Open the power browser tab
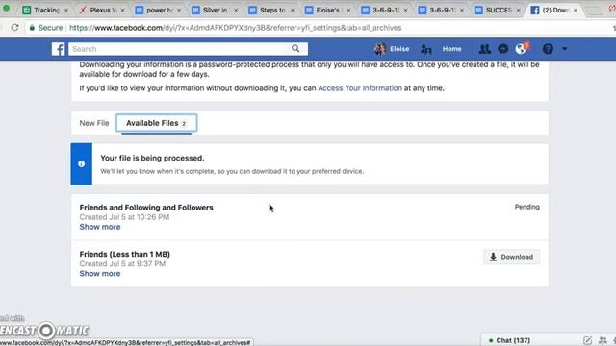Image resolution: width=616 pixels, height=346 pixels. coord(159,11)
